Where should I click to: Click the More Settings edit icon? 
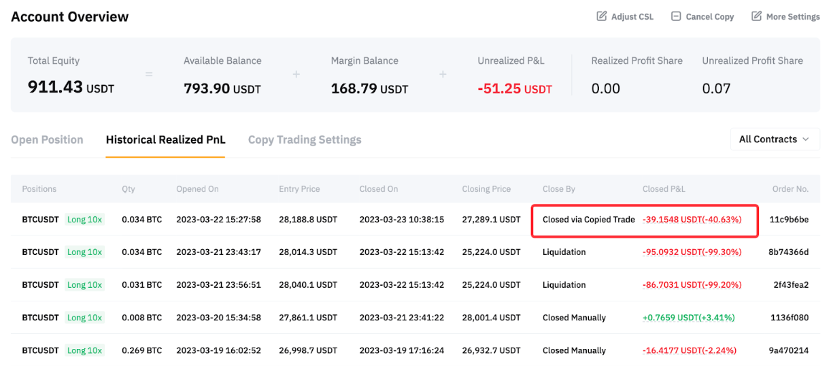point(756,16)
